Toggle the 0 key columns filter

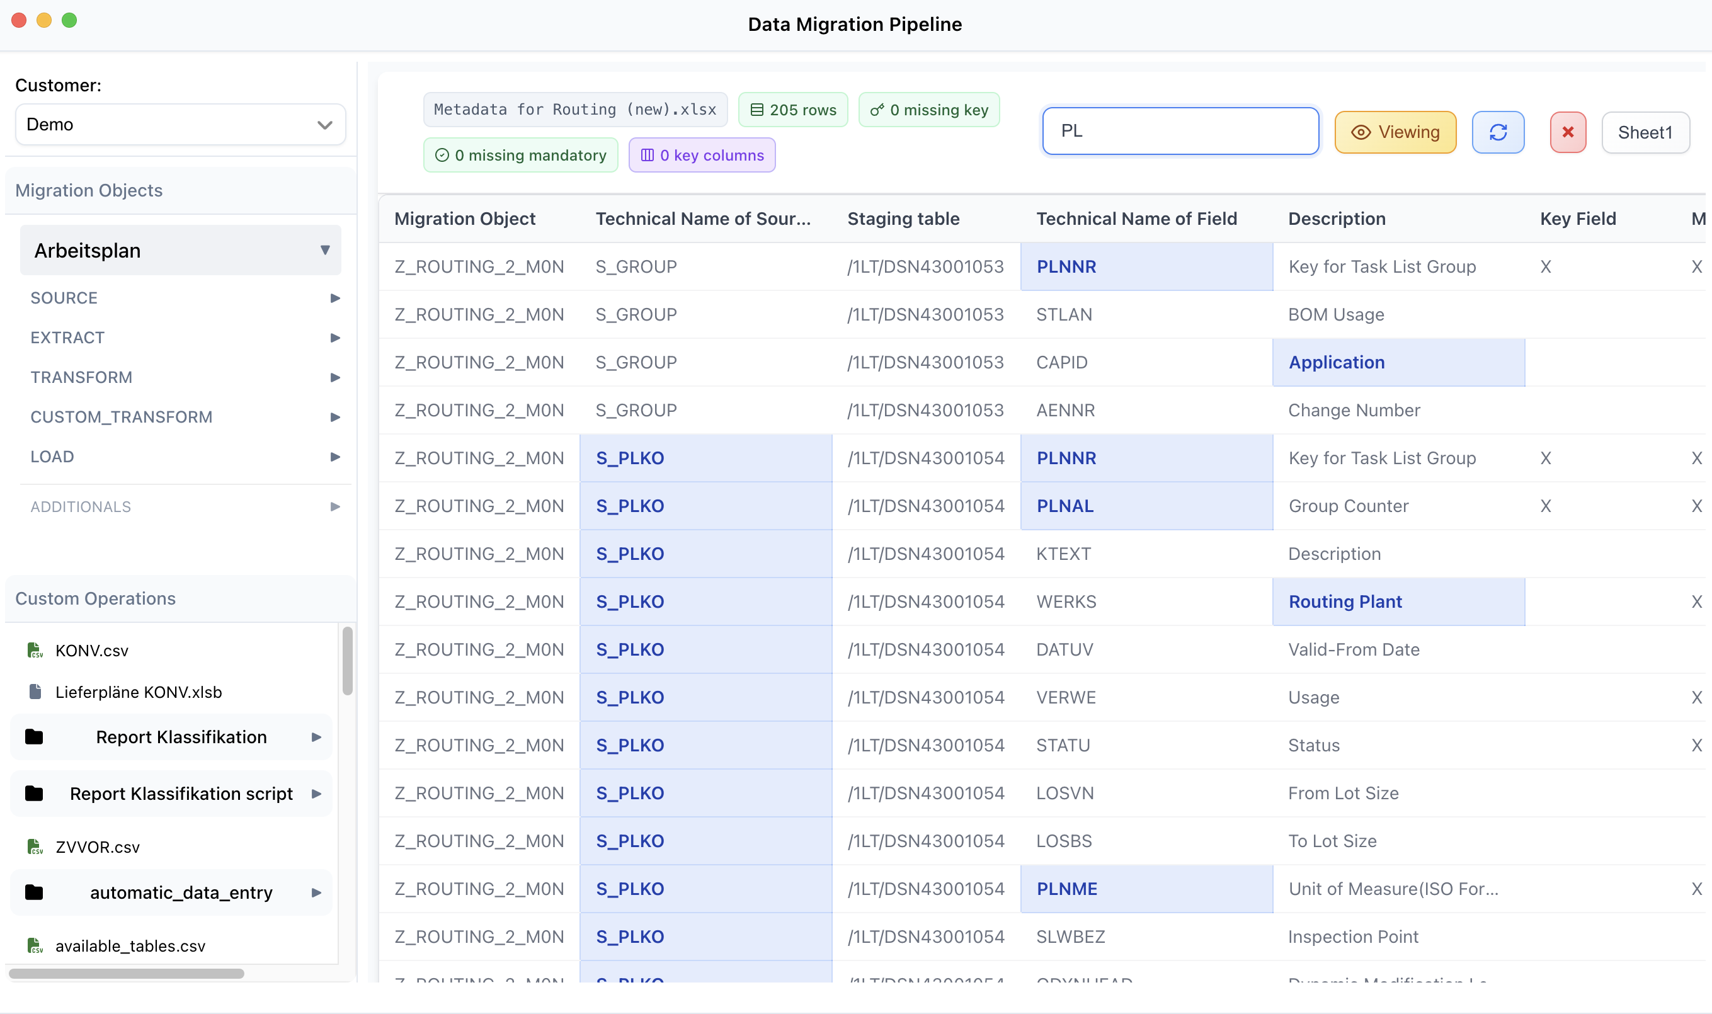point(702,155)
